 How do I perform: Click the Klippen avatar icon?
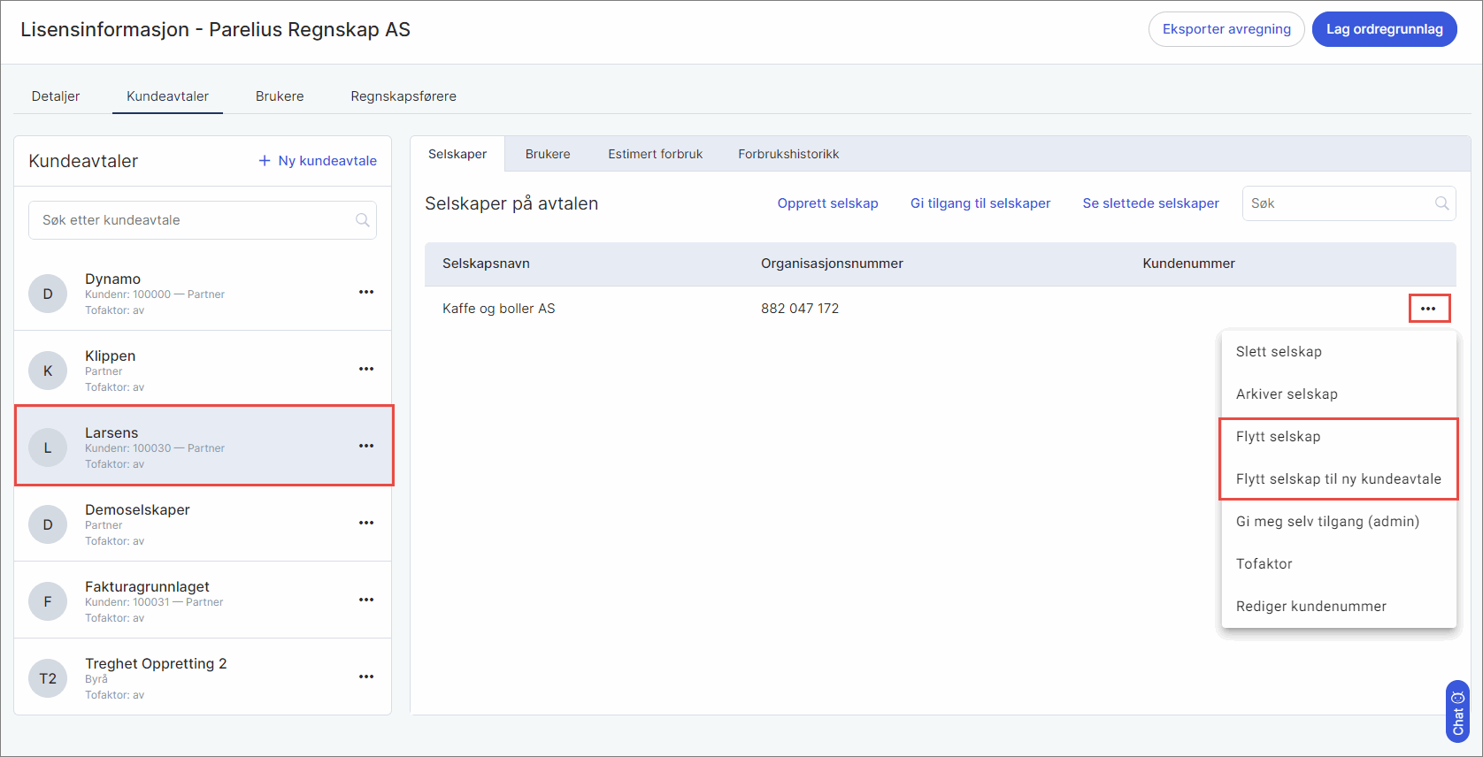click(48, 371)
